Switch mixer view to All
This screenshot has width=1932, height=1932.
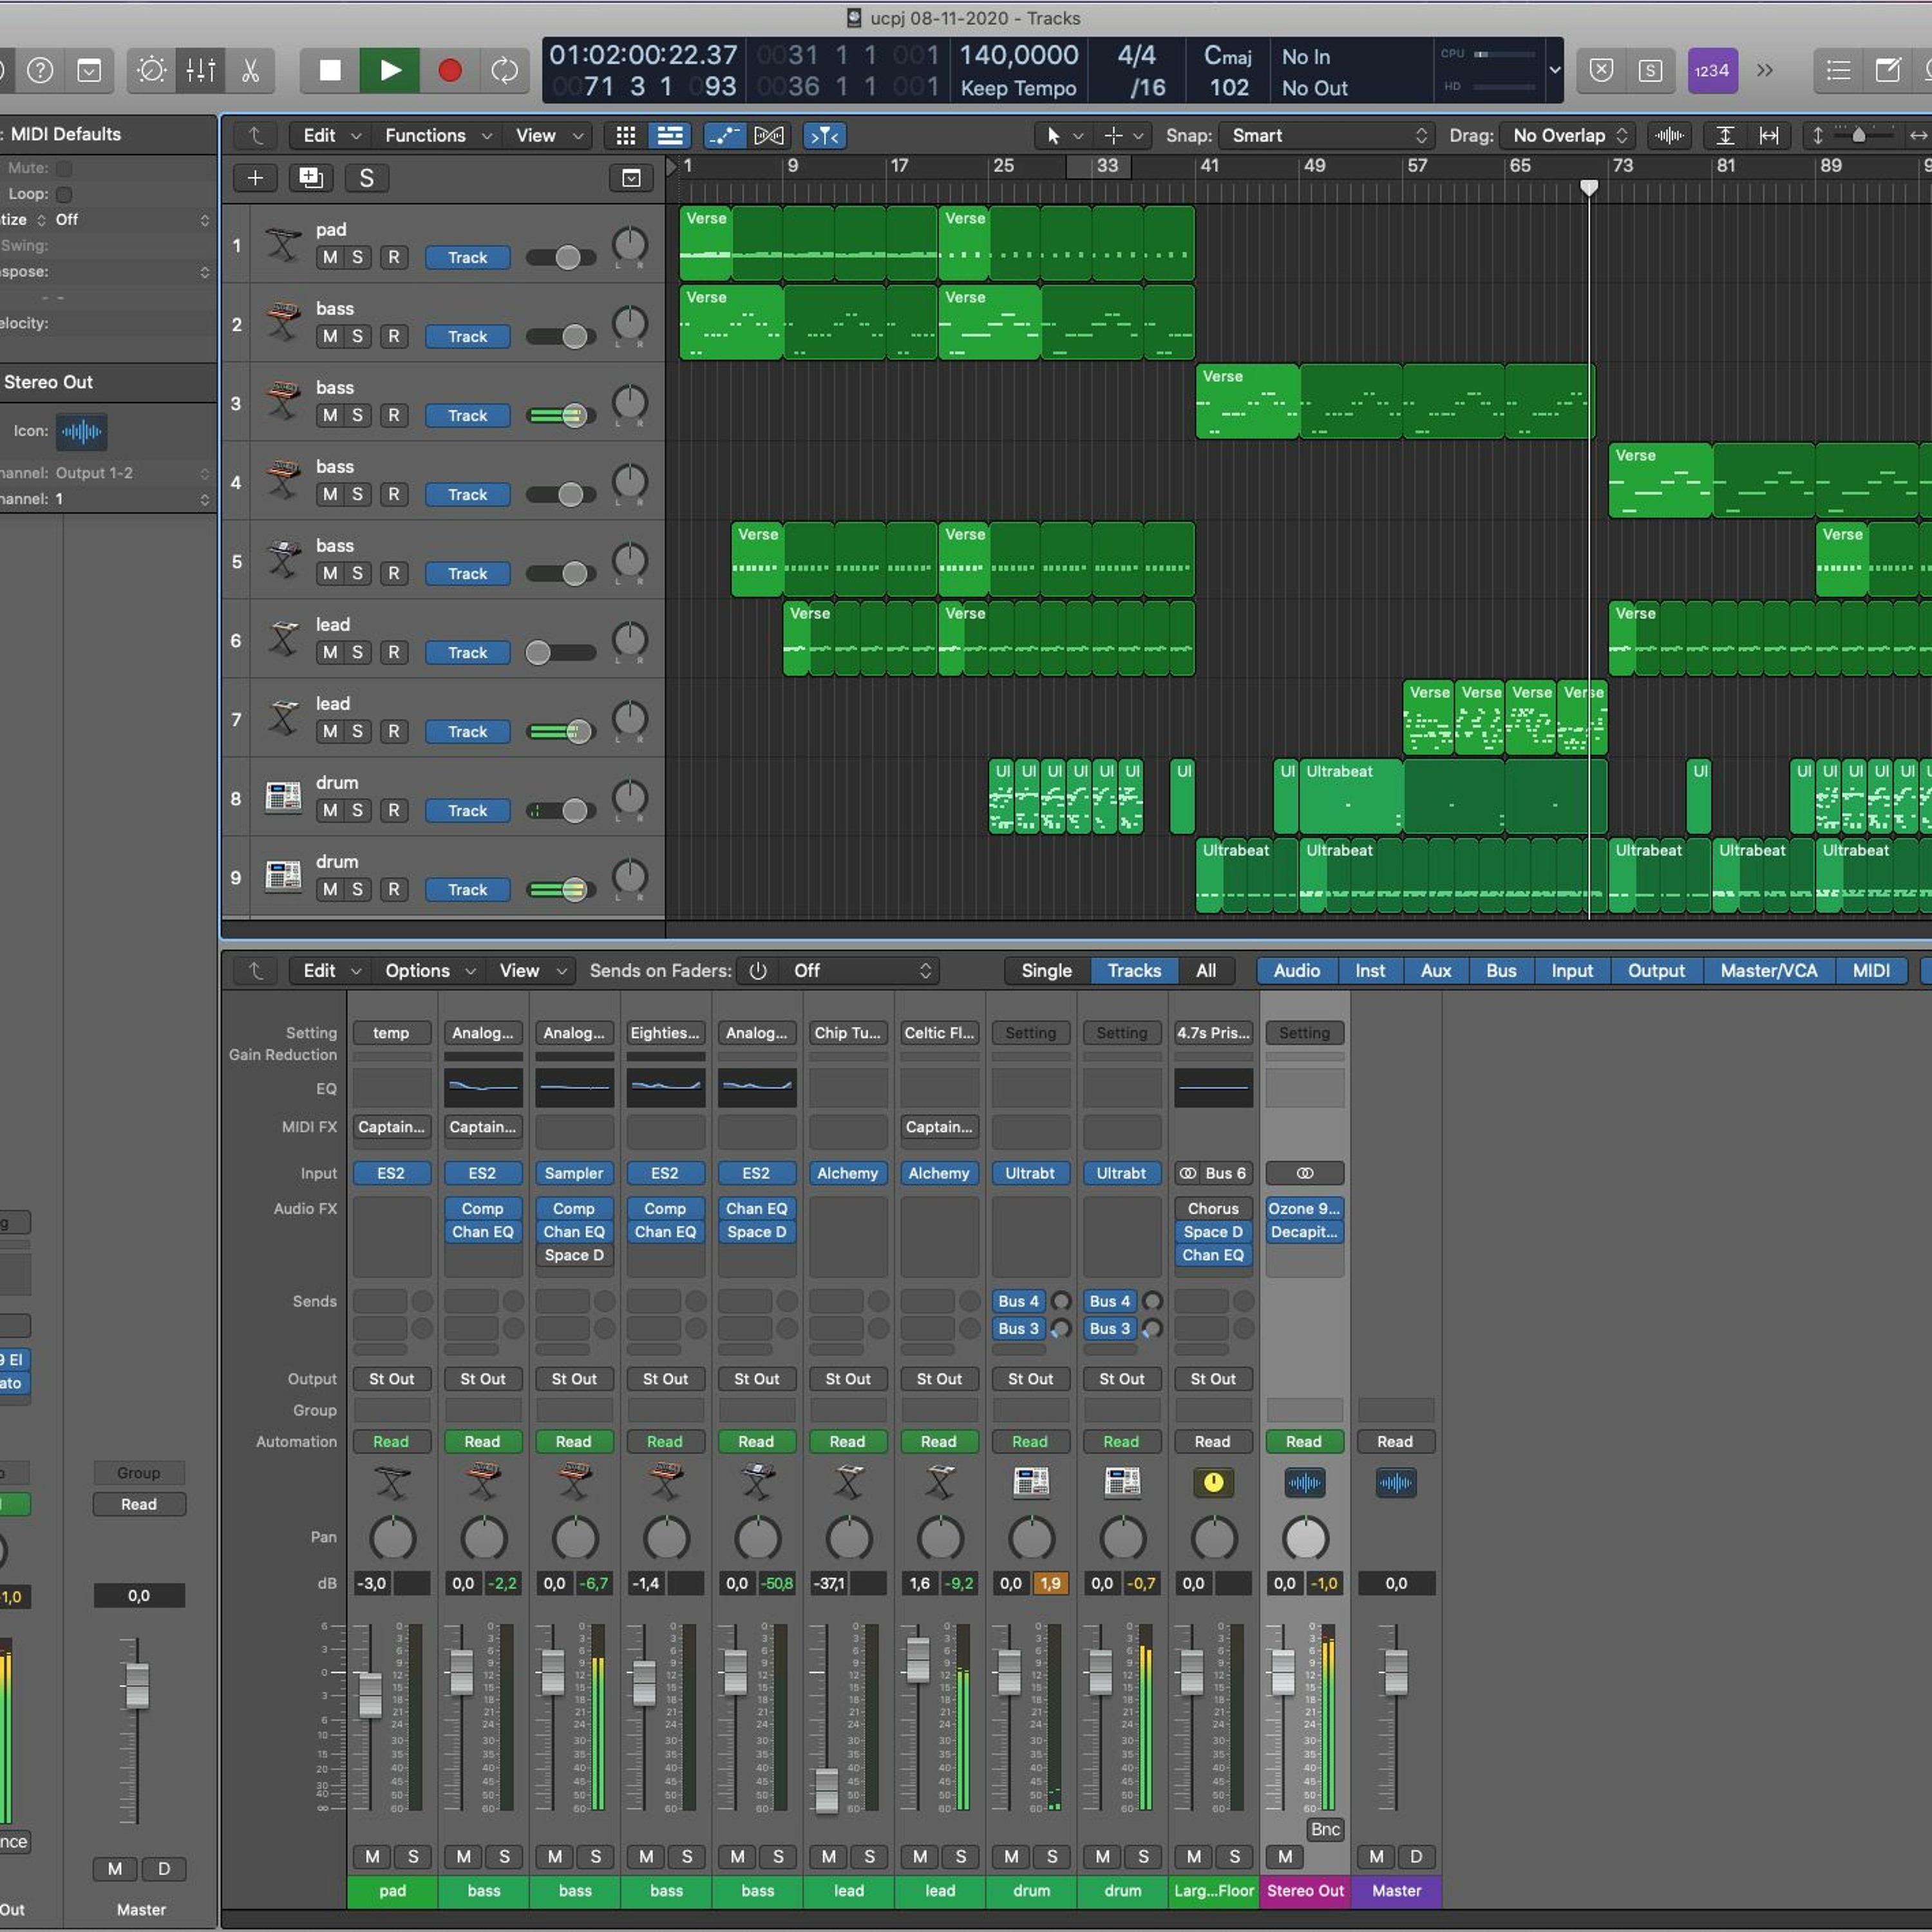(1206, 970)
